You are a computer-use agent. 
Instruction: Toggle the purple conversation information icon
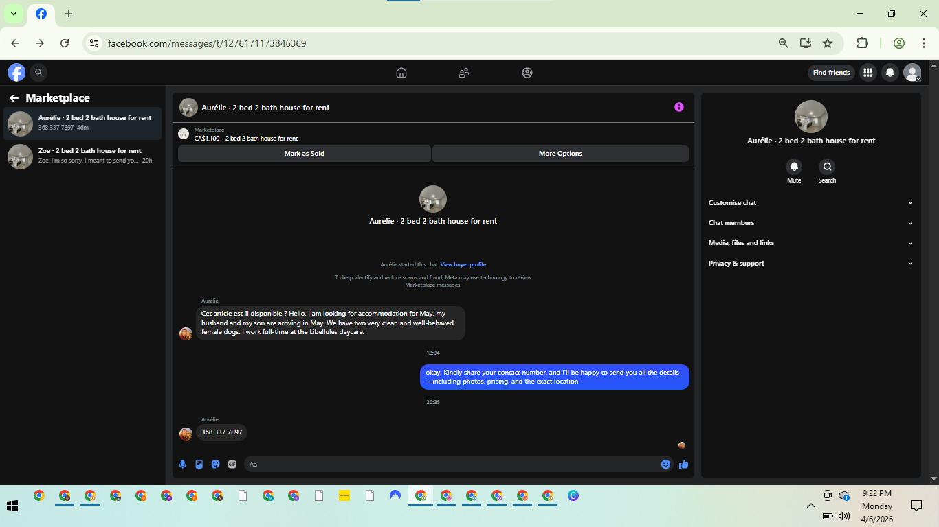click(x=679, y=107)
